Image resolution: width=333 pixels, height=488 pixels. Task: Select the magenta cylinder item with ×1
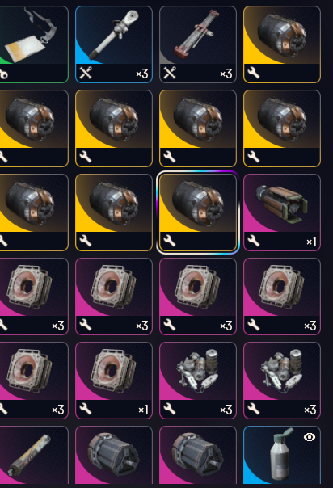(x=282, y=212)
